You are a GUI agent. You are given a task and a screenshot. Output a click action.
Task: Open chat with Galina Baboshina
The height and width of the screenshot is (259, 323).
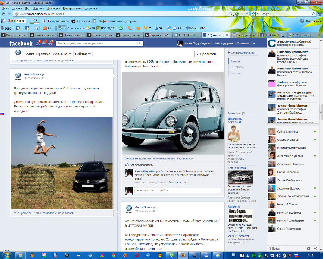[x=293, y=132]
